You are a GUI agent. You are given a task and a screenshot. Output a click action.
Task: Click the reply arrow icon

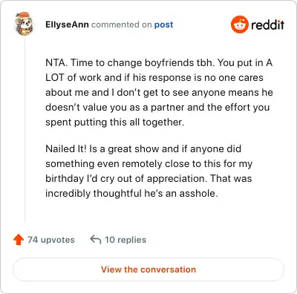96,240
